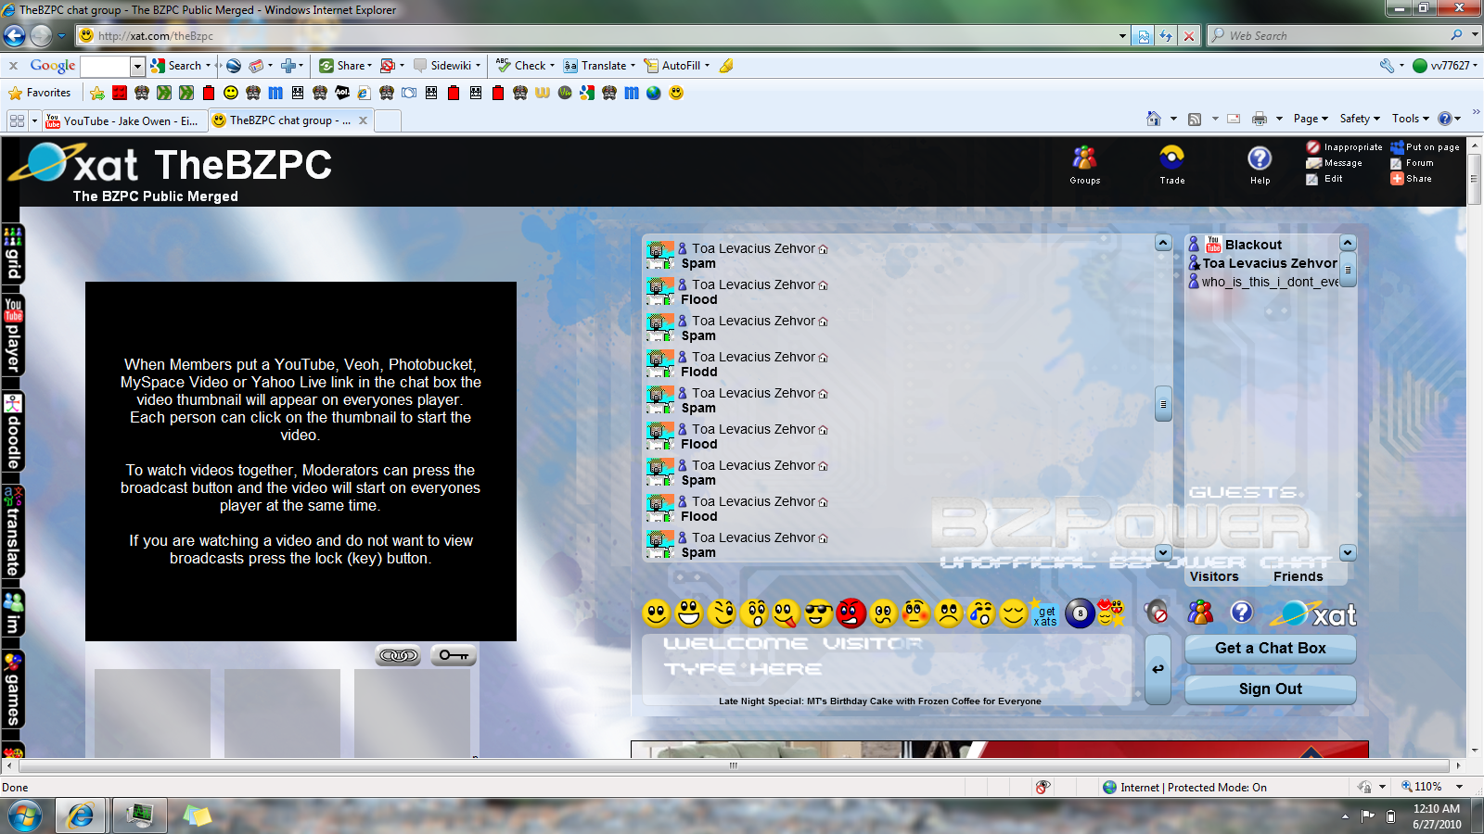Insert the sunglasses smiley
1484x834 pixels.
point(818,613)
